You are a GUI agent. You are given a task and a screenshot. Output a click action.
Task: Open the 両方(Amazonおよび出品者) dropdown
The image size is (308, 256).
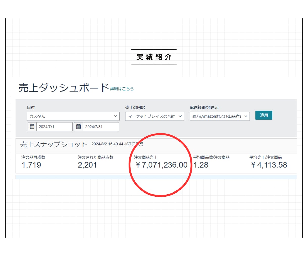click(x=220, y=116)
